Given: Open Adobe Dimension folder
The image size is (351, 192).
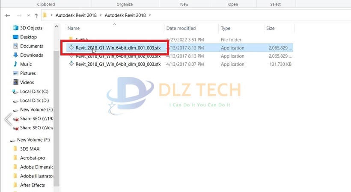Looking at the screenshot, I should [x=37, y=167].
